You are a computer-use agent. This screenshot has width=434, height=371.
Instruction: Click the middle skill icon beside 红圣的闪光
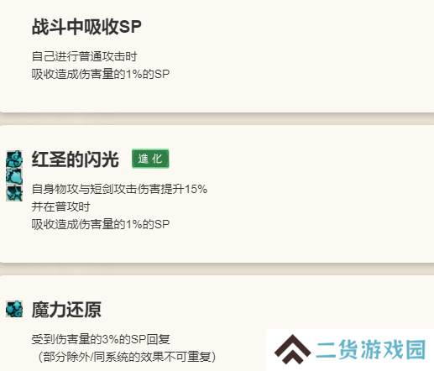[14, 176]
